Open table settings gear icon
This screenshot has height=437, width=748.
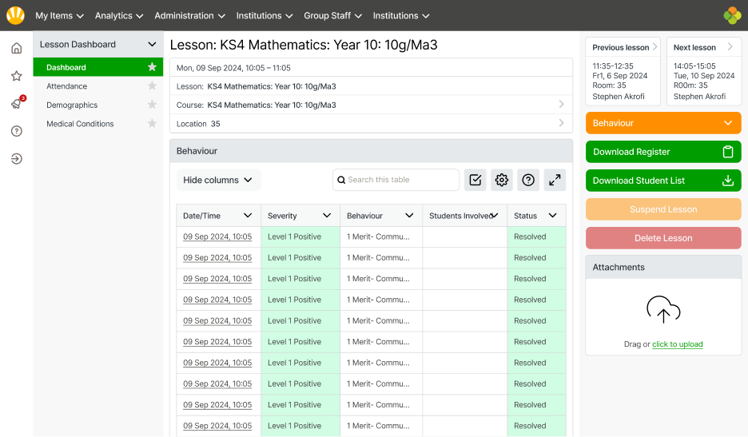[x=502, y=180]
